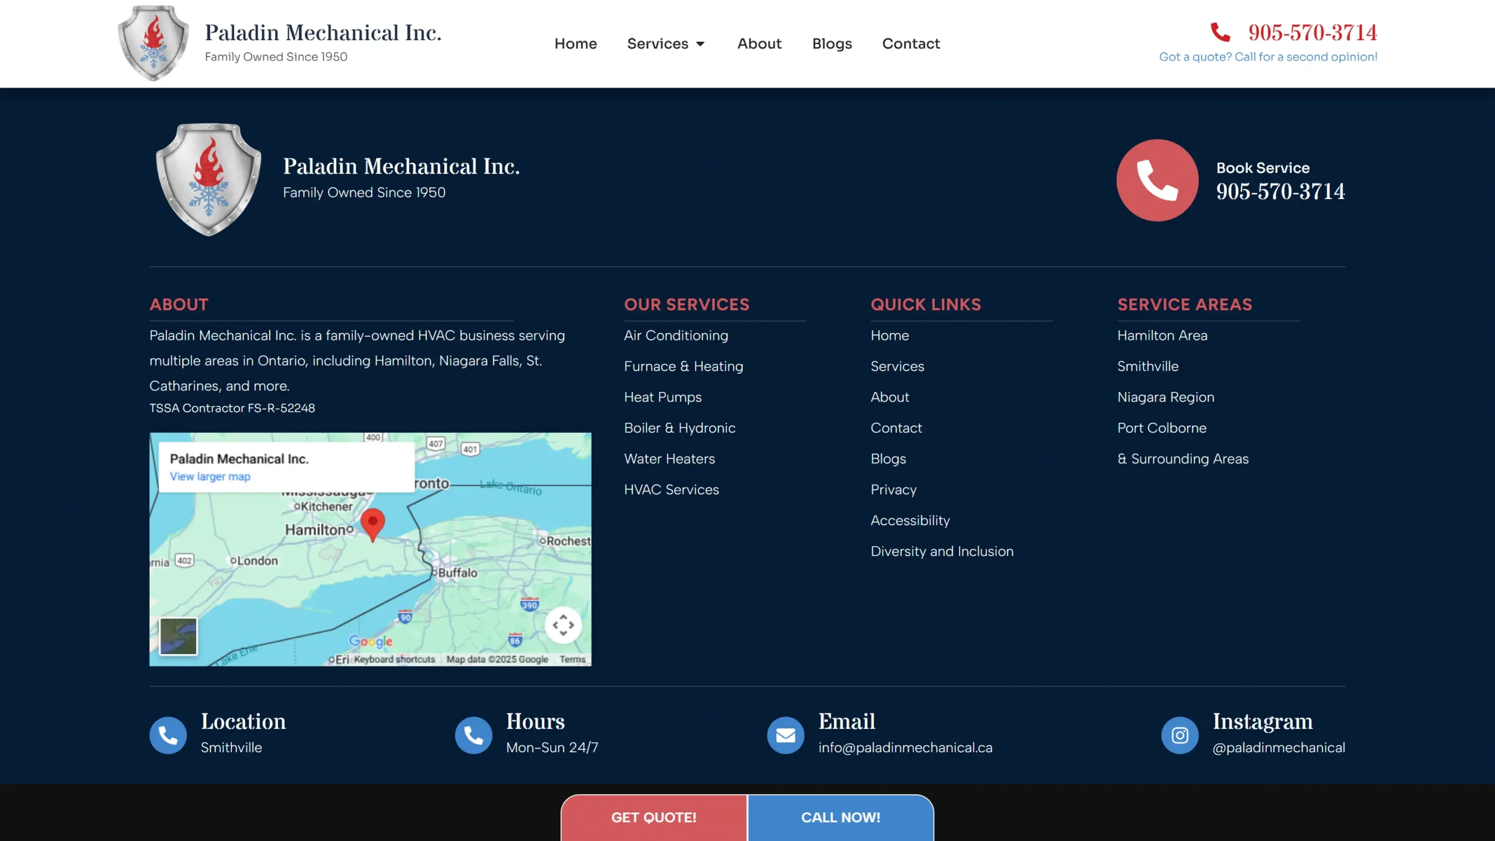Open the Heat Pumps service link
This screenshot has height=841, width=1495.
662,397
